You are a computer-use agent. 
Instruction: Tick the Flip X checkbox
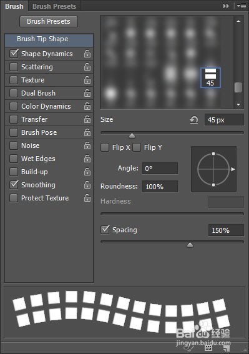point(105,147)
